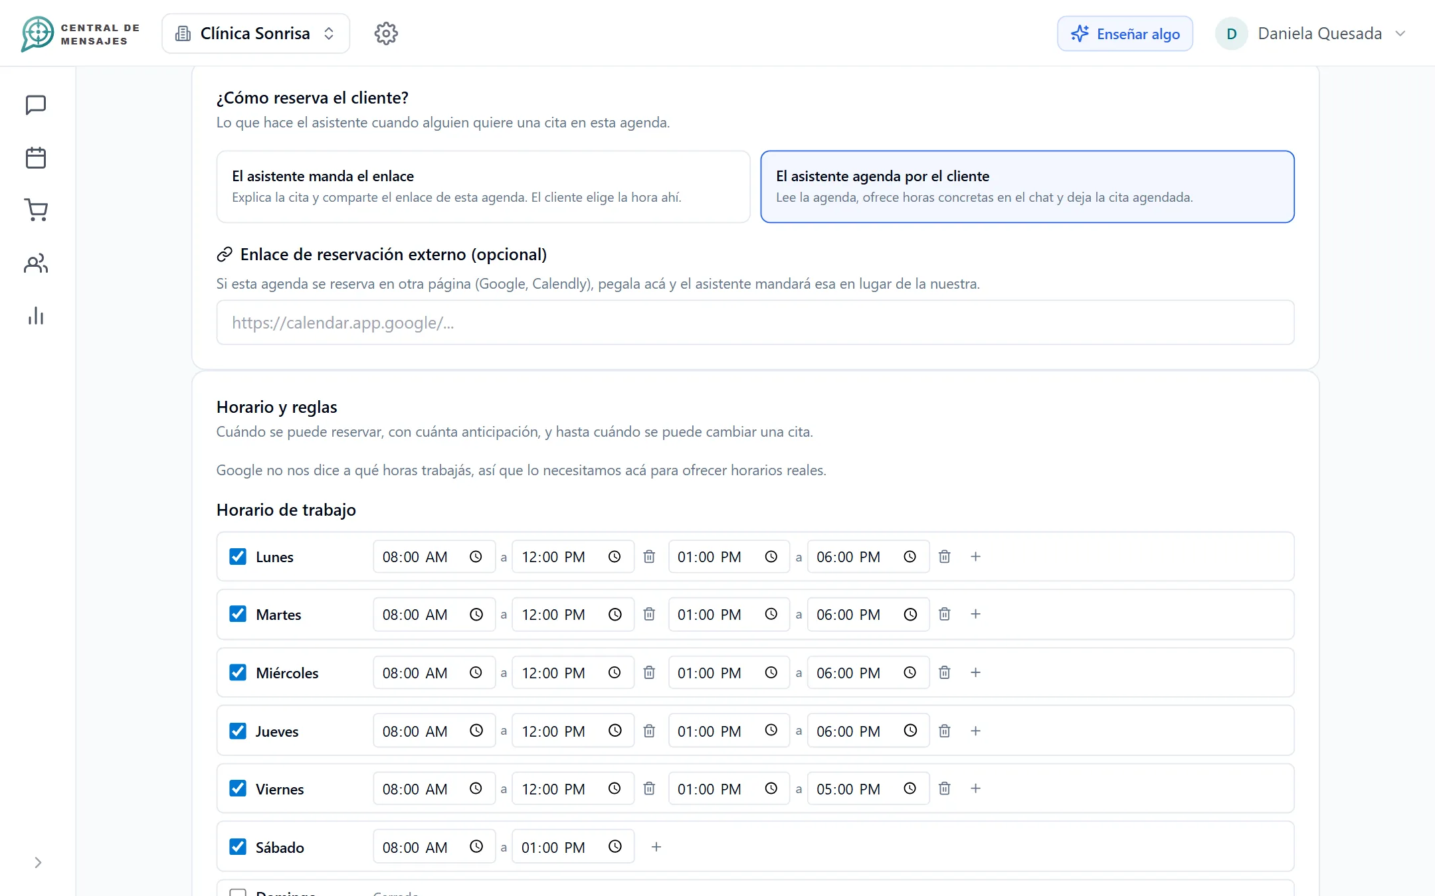Viewport: 1435px width, 896px height.
Task: Delete Viernes morning time slot
Action: coord(649,788)
